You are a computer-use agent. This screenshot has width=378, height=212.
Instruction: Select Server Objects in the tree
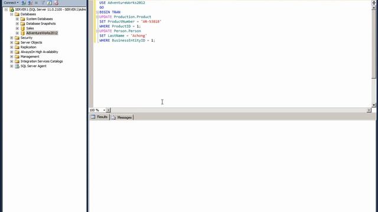coord(31,42)
